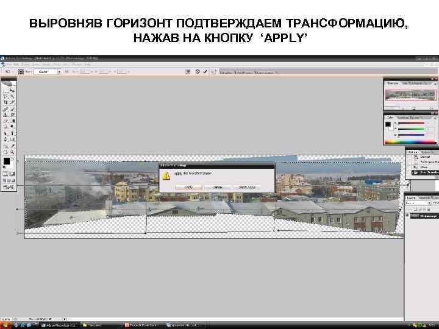Click the color spectrum ramp in Color panel

coord(410,142)
